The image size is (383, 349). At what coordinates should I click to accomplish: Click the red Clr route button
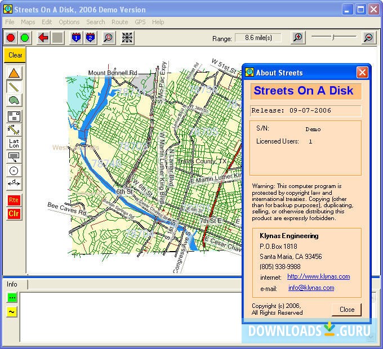coord(14,214)
